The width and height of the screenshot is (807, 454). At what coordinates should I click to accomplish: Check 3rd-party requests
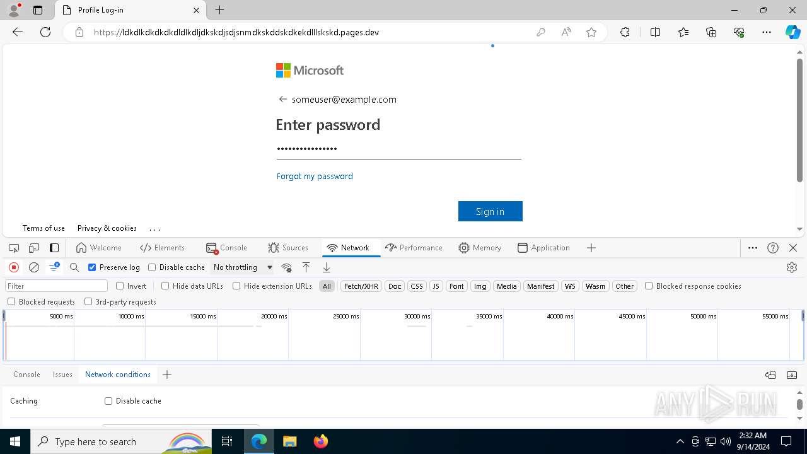(88, 302)
